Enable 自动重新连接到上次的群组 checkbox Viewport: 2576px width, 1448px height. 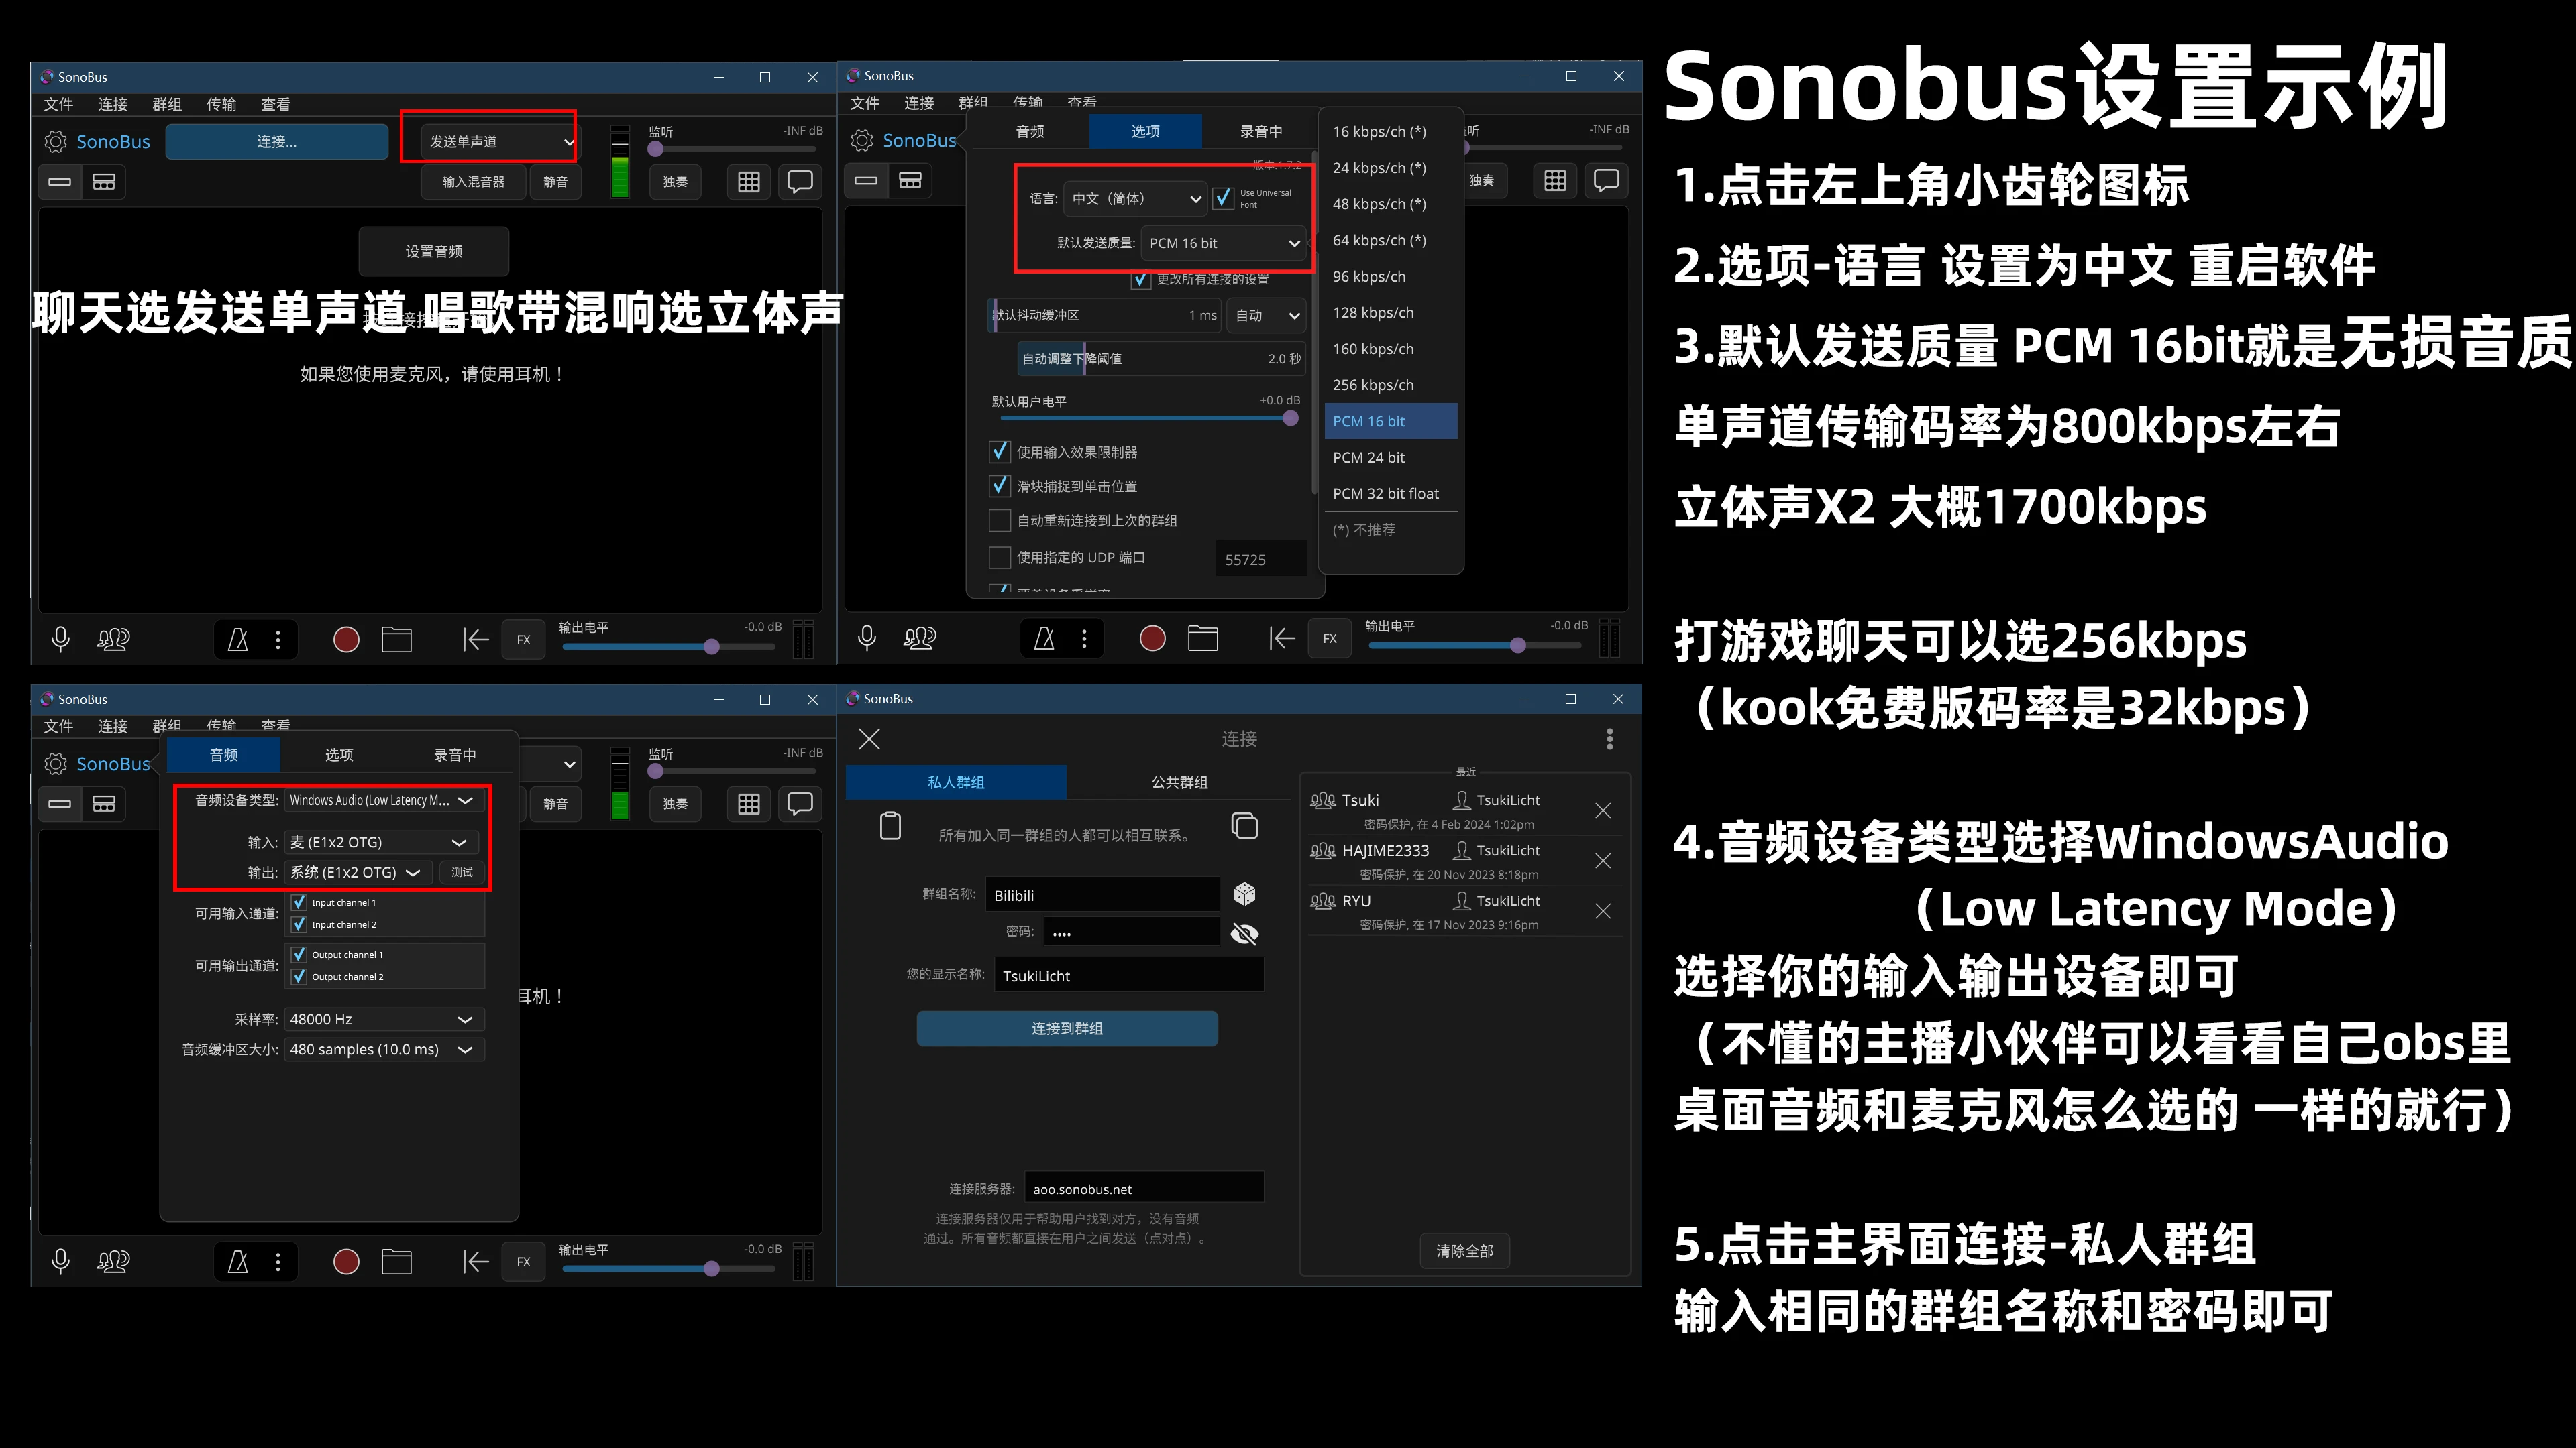[999, 521]
